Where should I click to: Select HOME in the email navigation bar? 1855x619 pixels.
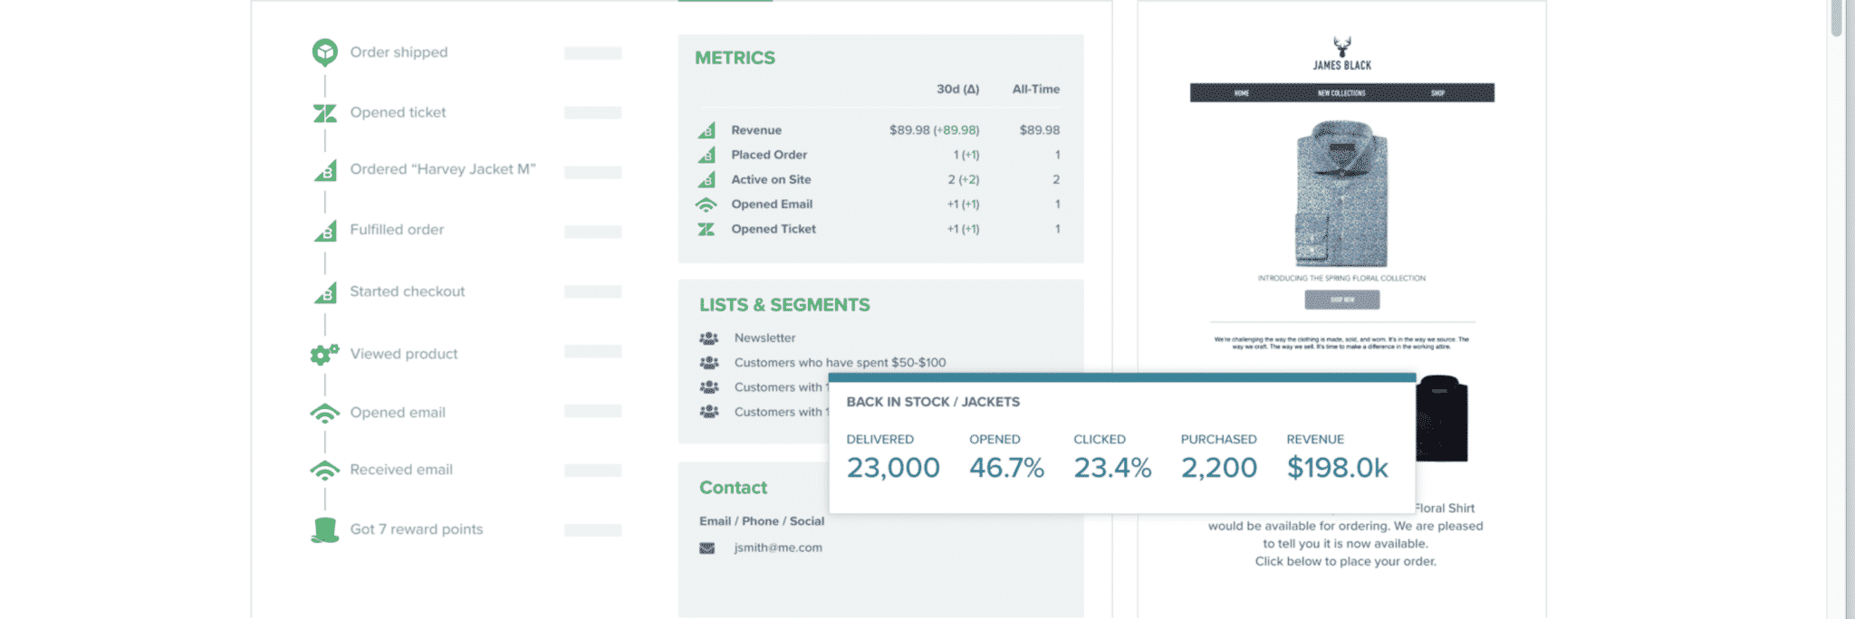click(1241, 93)
